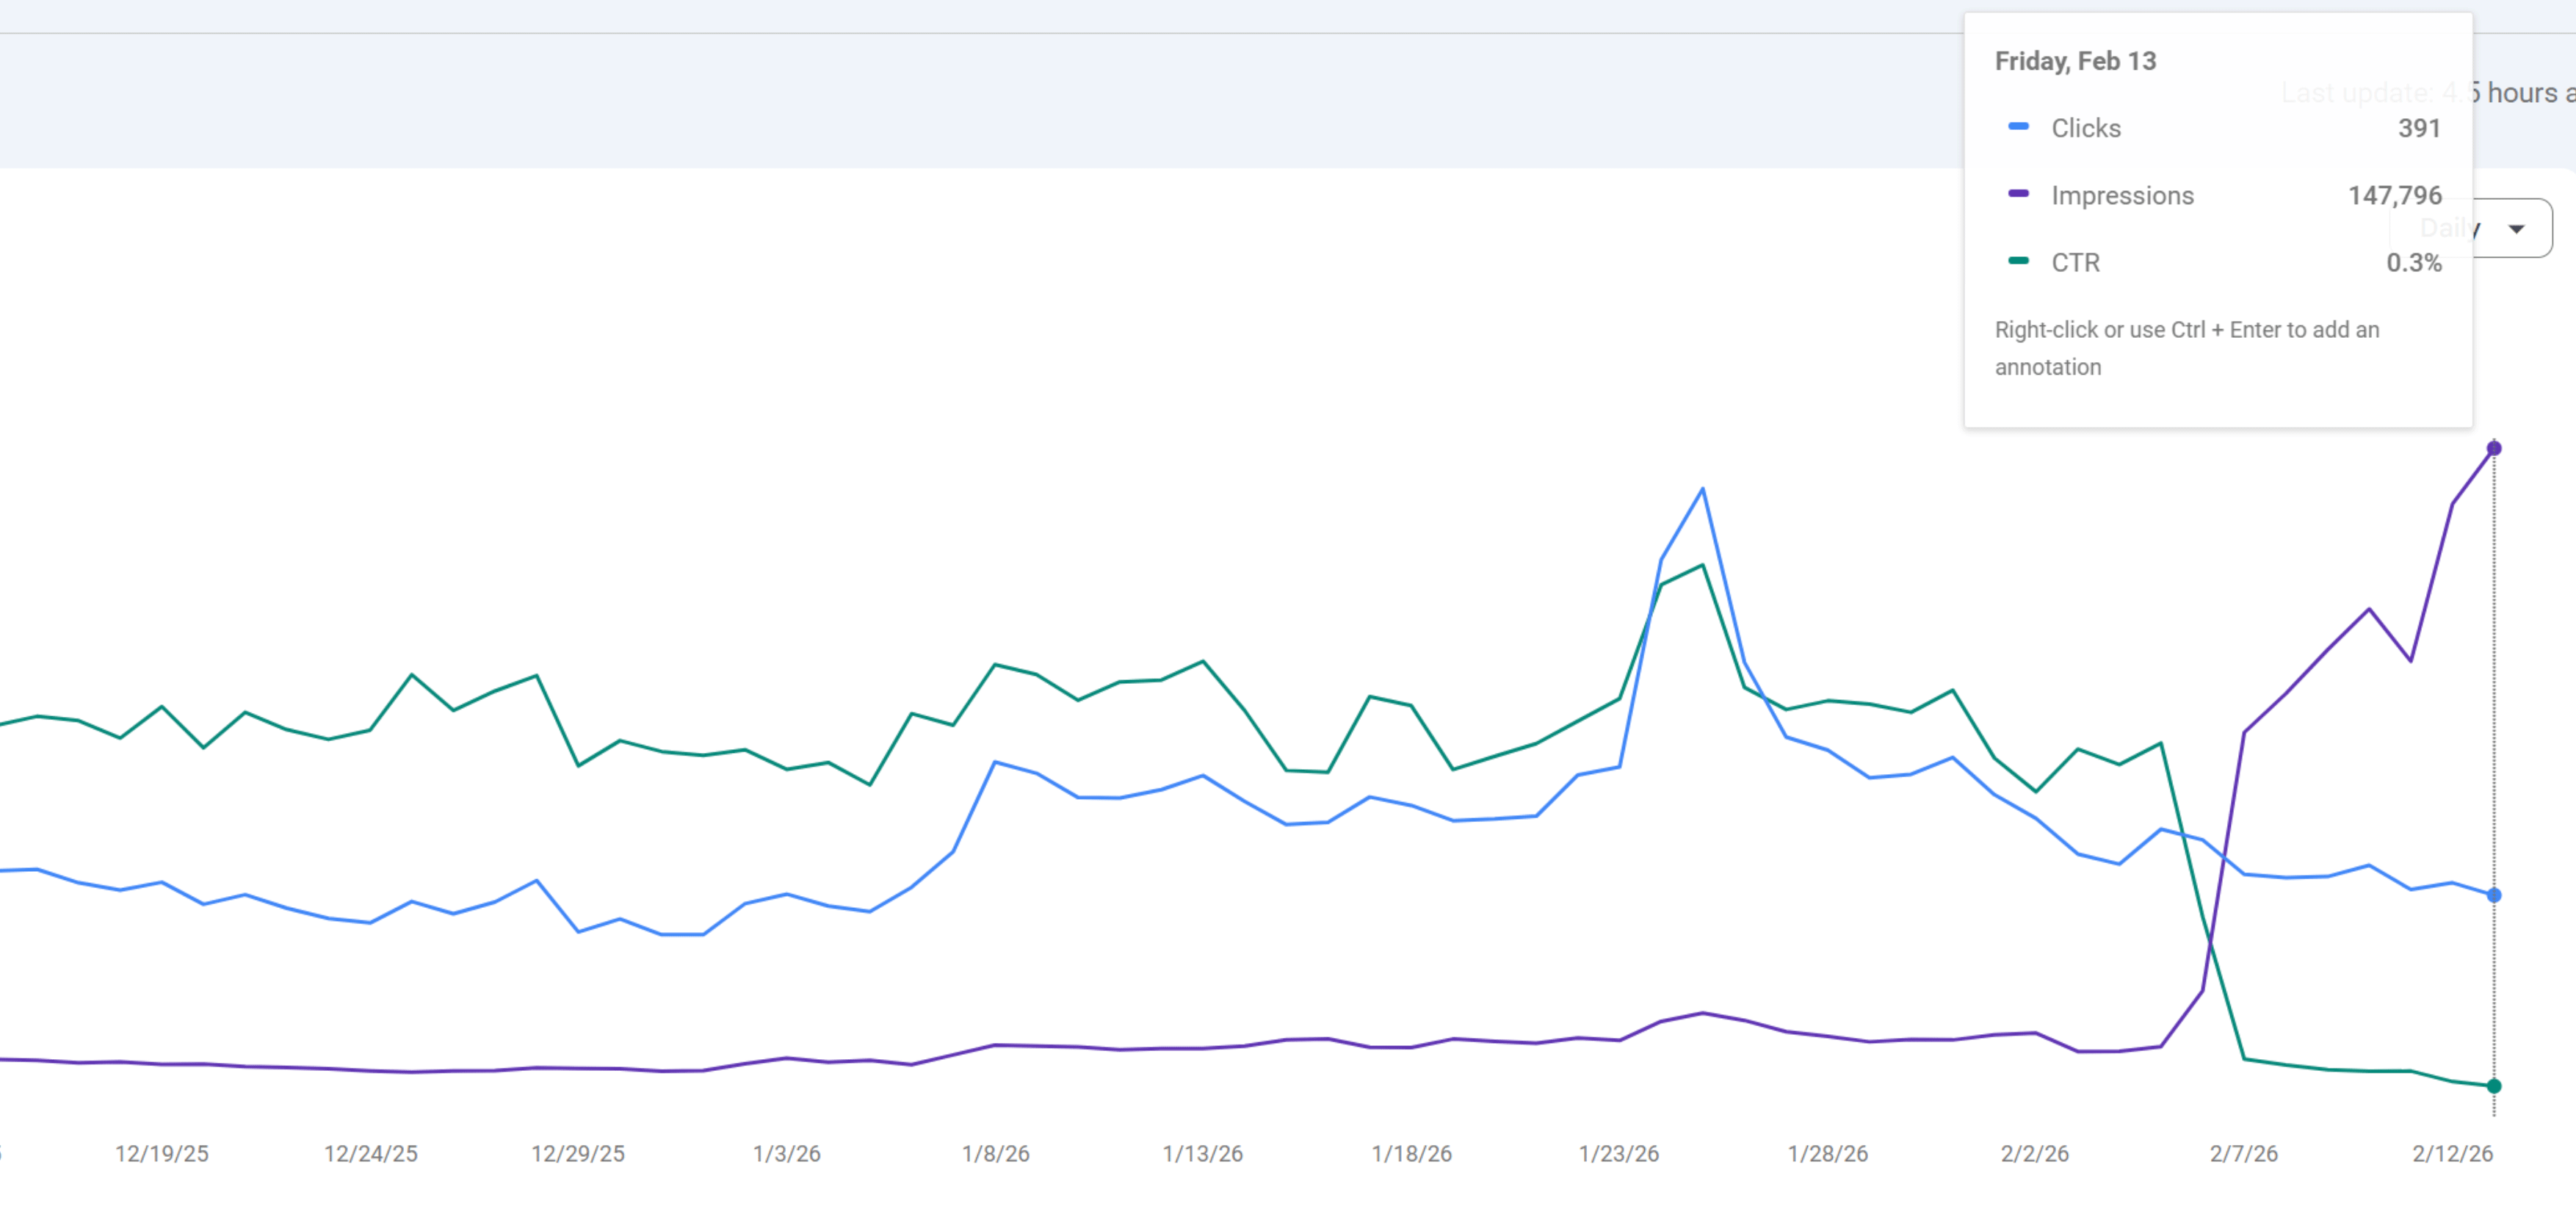Select the 2/7/26 date axis label
Viewport: 2576px width, 1209px height.
click(x=2243, y=1153)
